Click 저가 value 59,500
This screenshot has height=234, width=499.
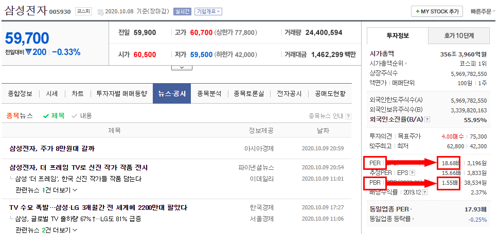click(x=201, y=54)
